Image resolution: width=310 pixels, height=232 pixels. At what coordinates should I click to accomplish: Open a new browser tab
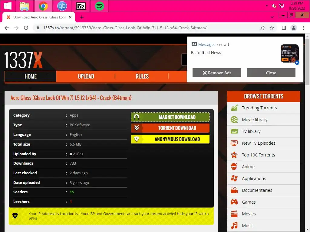(x=82, y=17)
